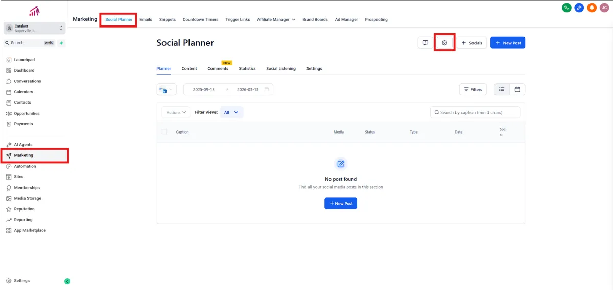Open the Snippets top tab
The width and height of the screenshot is (613, 290).
click(x=168, y=19)
